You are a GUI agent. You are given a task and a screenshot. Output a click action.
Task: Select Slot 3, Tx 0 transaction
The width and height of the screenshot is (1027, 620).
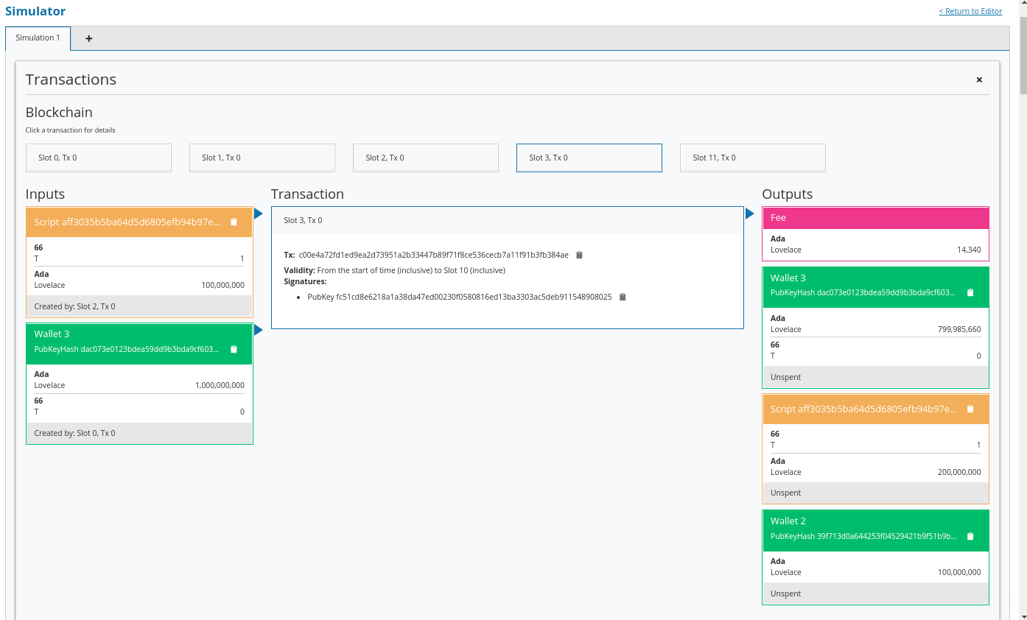[589, 158]
